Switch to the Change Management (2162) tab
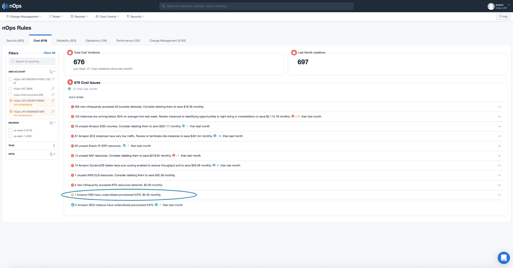 [168, 41]
